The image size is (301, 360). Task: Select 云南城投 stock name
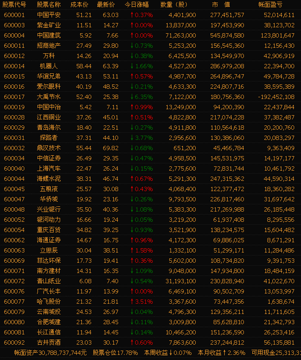[x=49, y=312]
